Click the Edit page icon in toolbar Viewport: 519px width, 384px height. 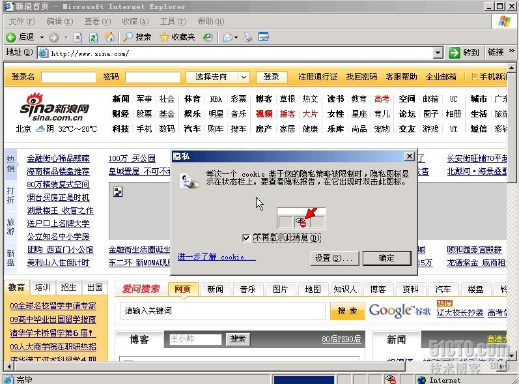[x=264, y=37]
